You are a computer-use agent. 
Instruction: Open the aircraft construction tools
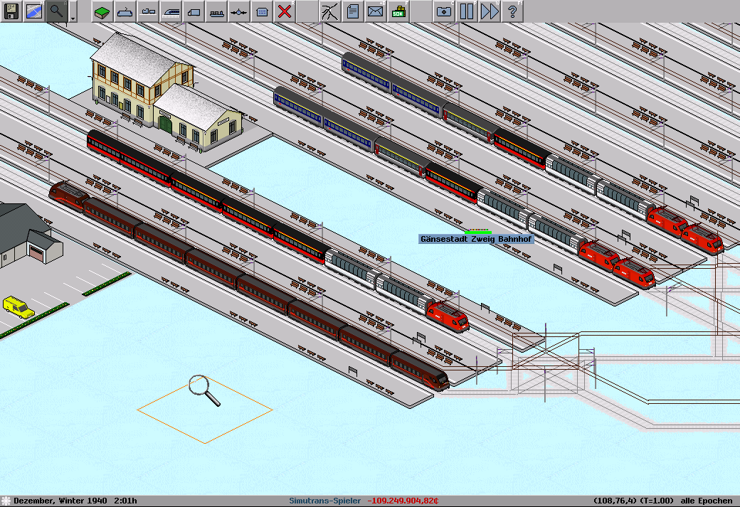pos(239,11)
